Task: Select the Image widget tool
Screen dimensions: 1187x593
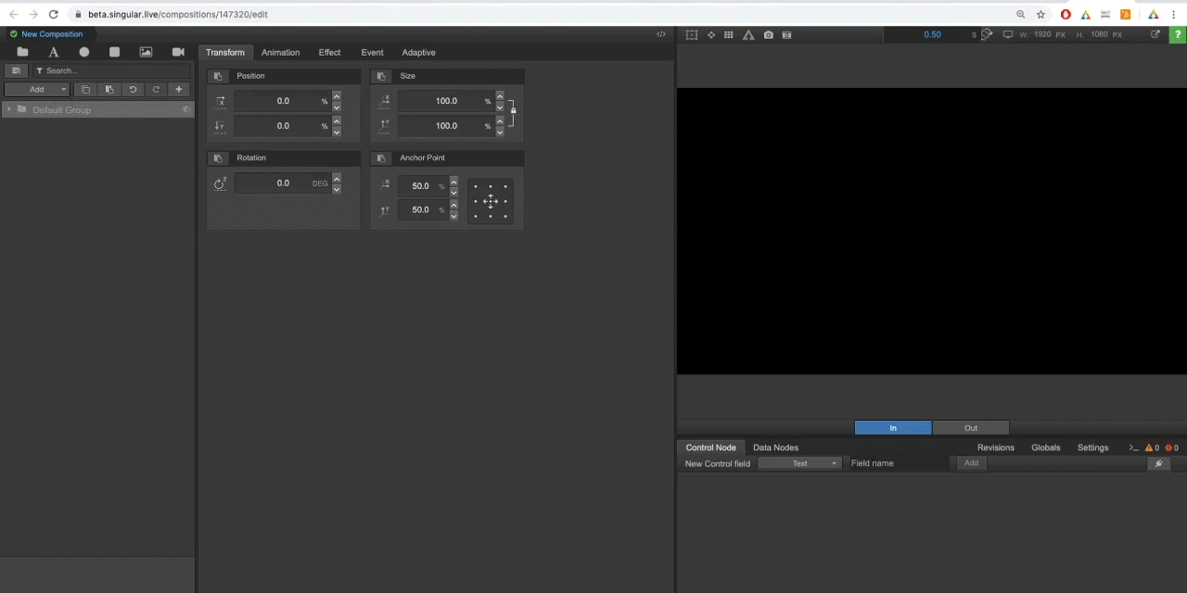Action: [x=146, y=52]
